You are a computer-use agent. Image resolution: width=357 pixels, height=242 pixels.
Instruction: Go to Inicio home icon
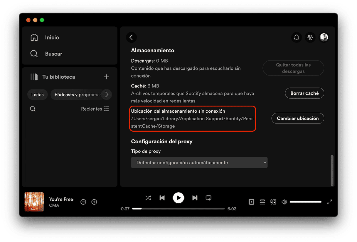click(x=34, y=37)
